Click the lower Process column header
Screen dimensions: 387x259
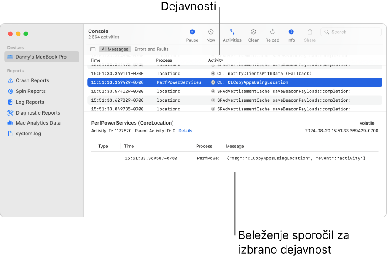(204, 146)
